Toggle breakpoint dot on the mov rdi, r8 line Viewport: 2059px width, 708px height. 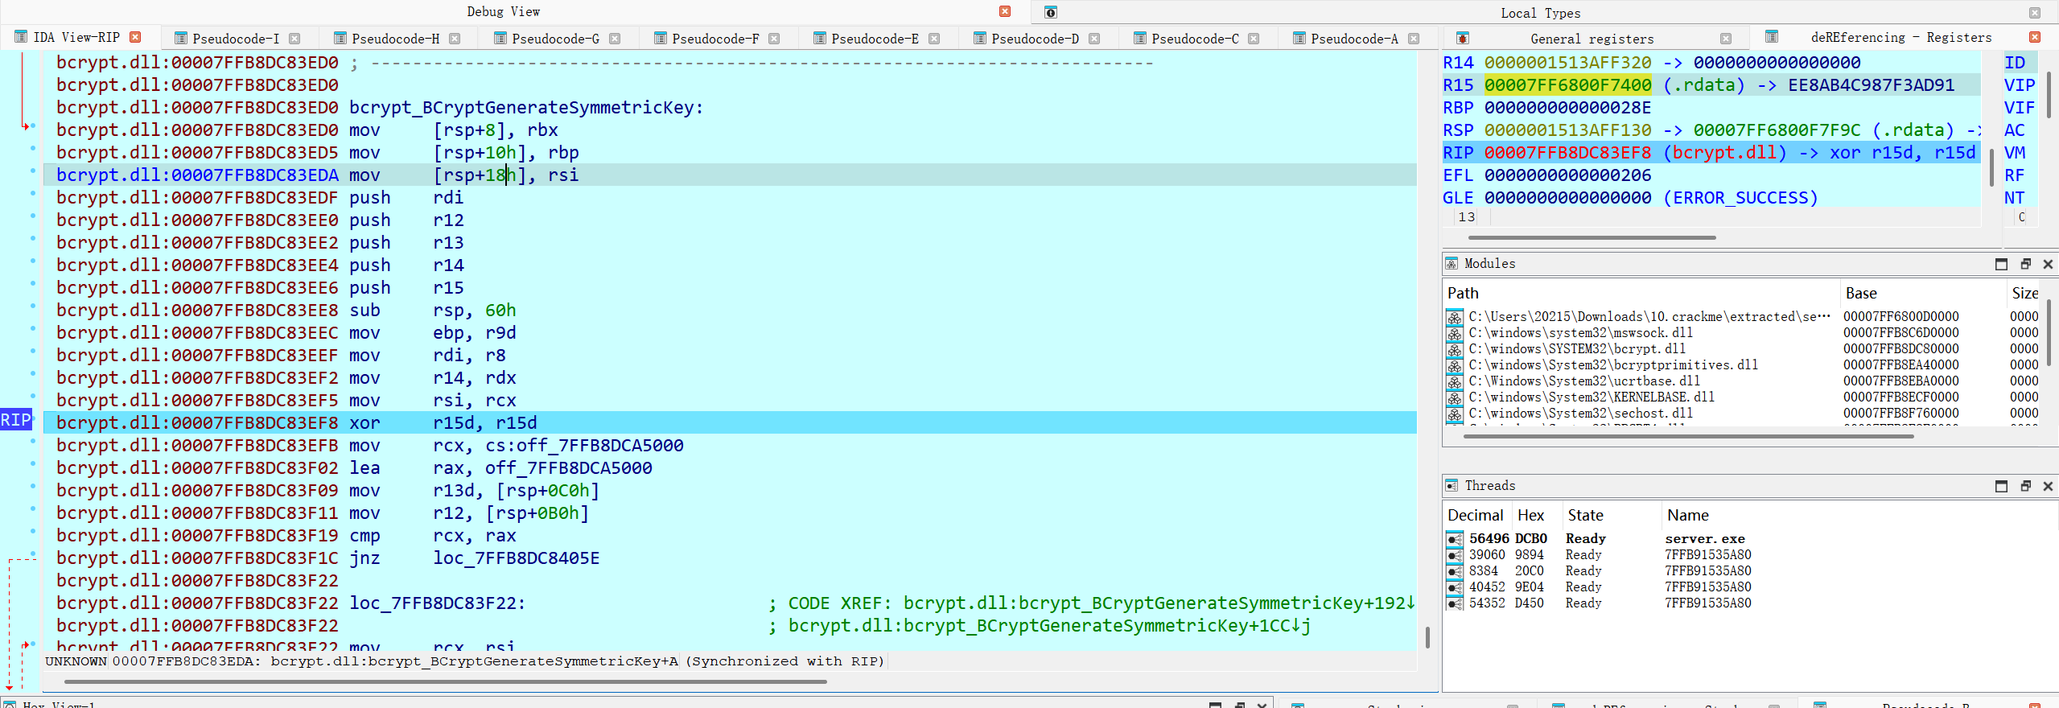(x=33, y=352)
